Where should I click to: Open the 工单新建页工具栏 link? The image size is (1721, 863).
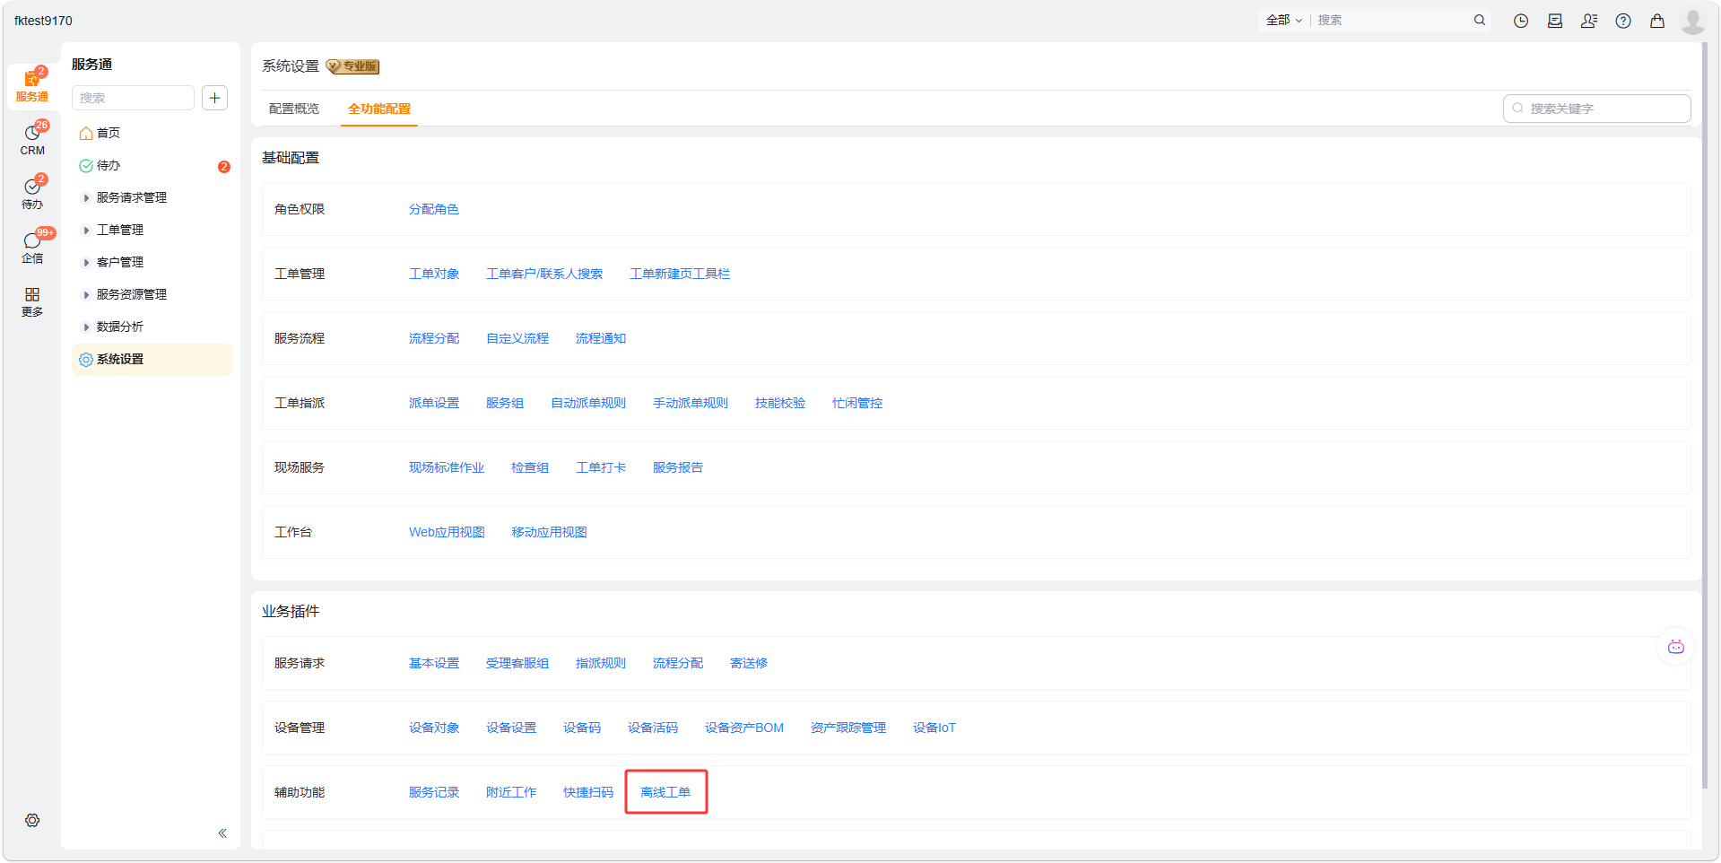coord(680,274)
